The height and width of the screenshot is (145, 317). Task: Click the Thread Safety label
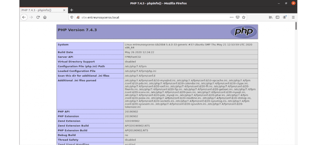(68, 140)
